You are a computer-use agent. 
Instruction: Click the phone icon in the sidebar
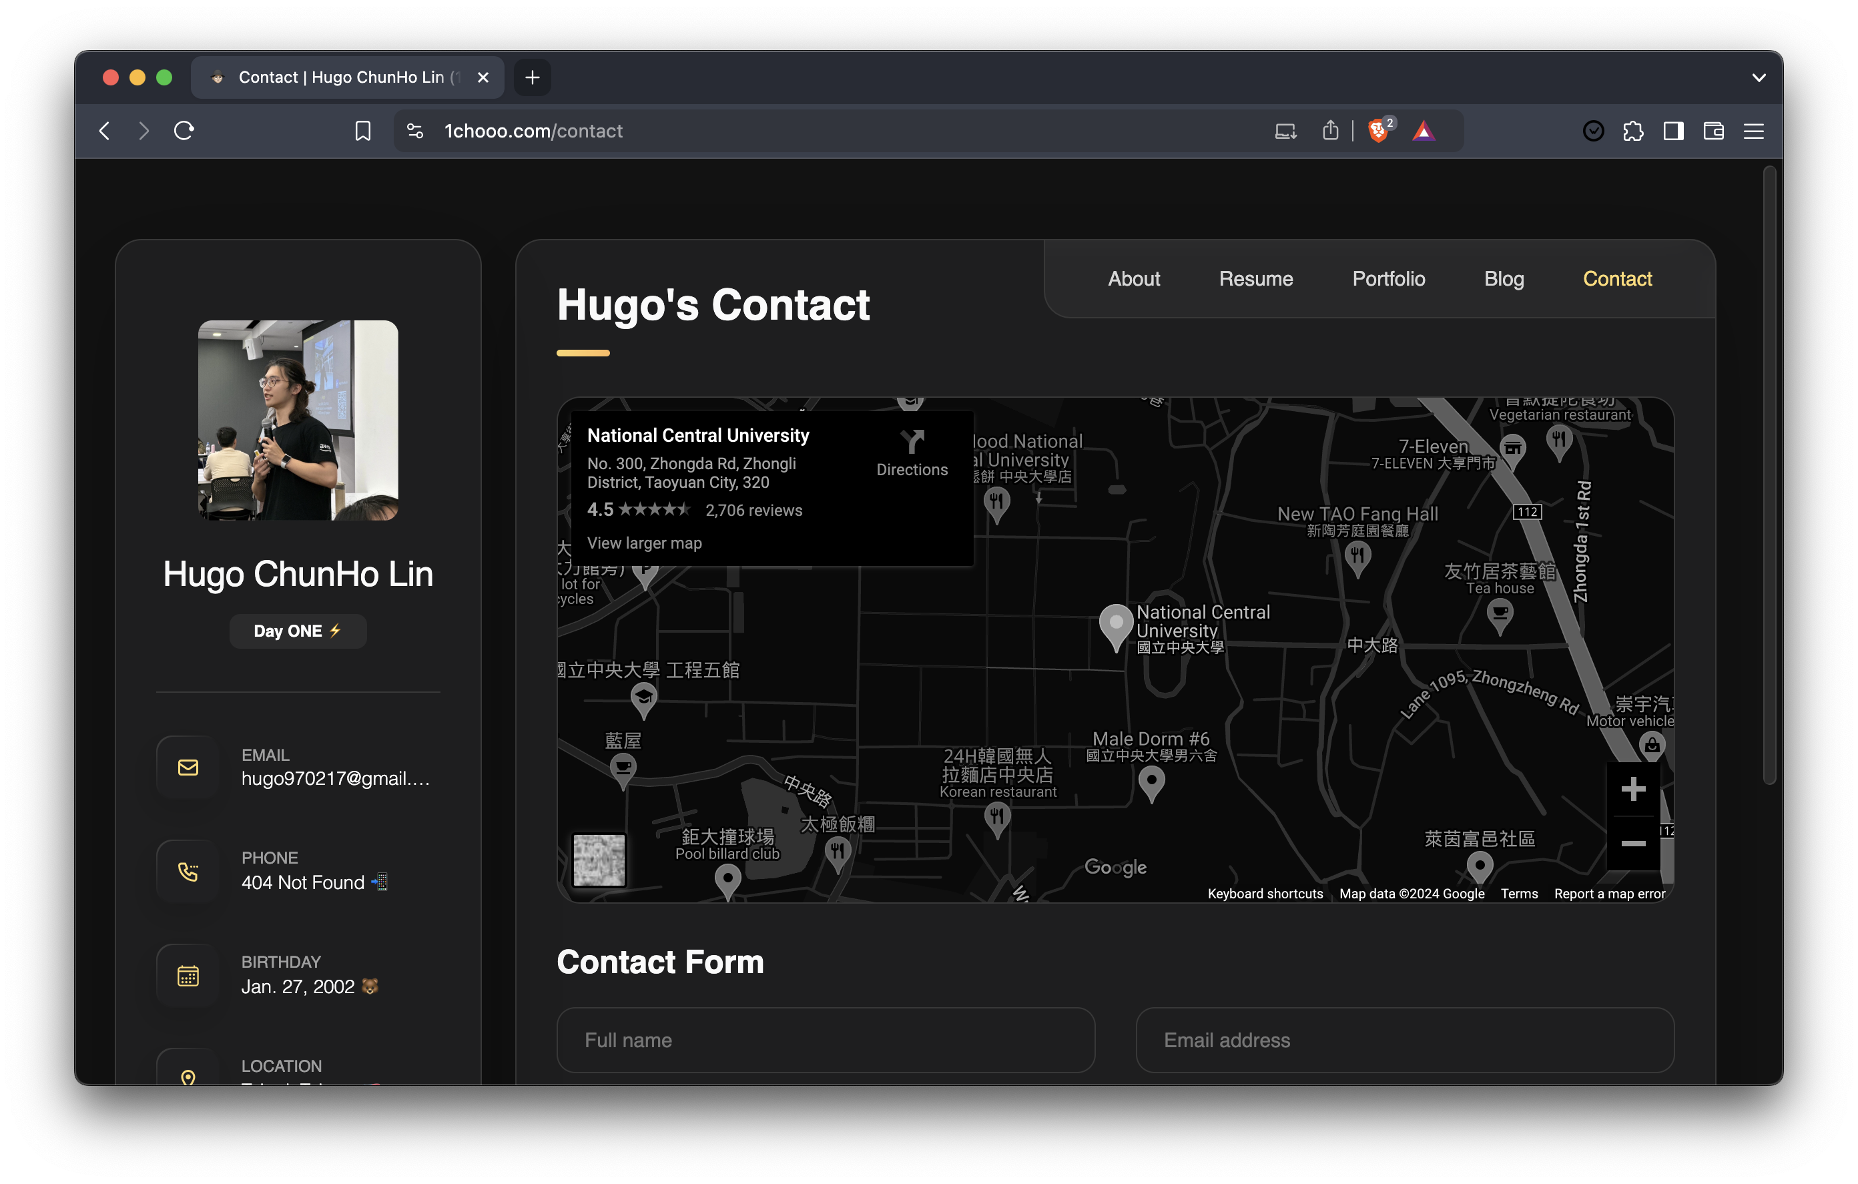point(188,872)
